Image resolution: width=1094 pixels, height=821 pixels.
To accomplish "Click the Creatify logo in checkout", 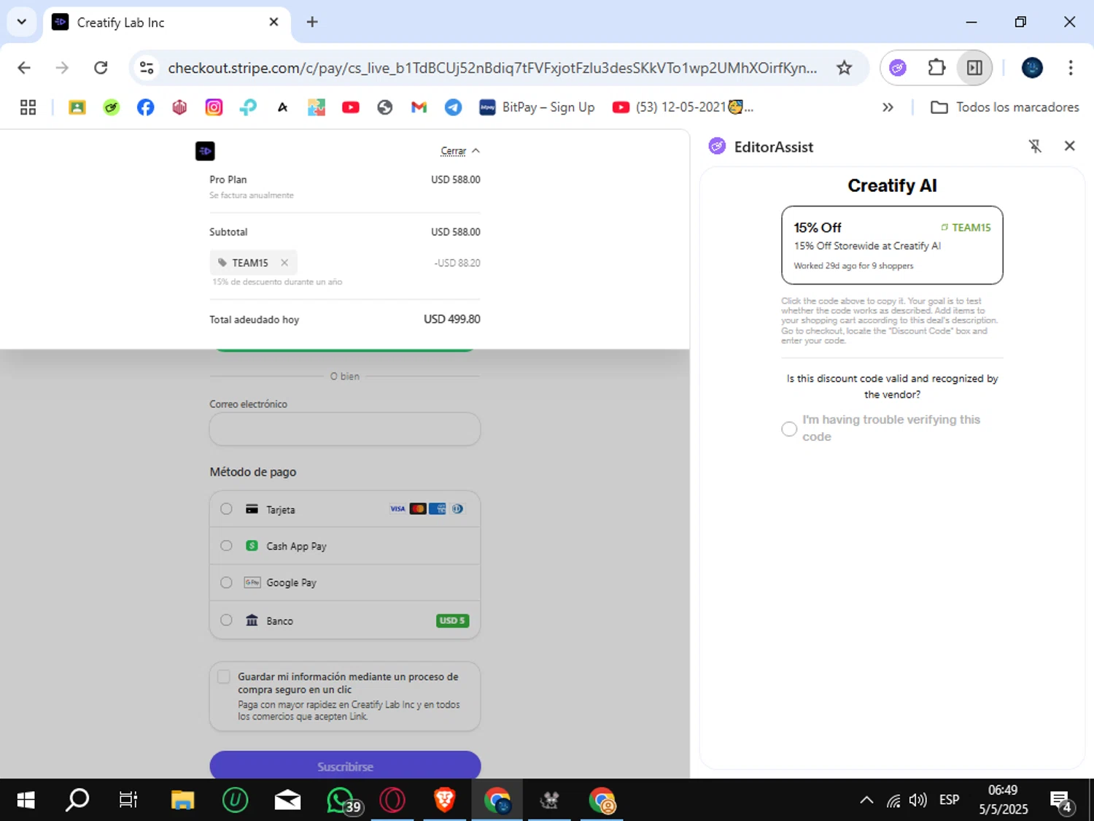I will click(205, 151).
